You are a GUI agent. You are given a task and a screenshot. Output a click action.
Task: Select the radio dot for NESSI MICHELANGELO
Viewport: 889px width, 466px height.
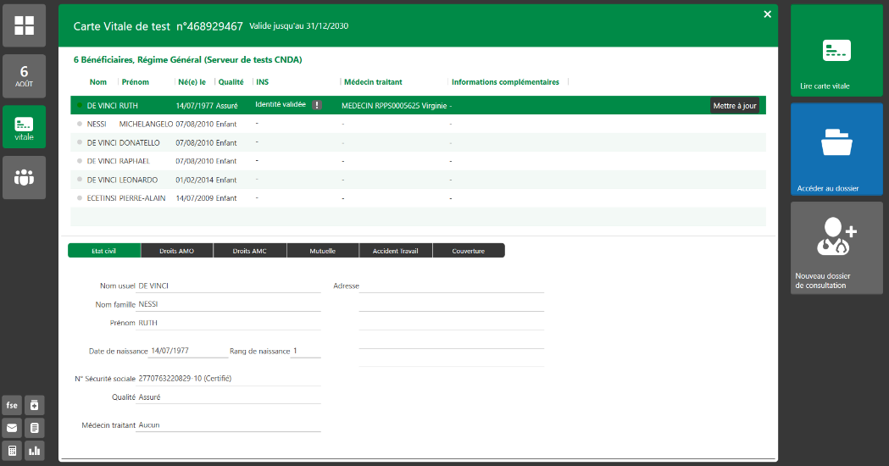[80, 124]
